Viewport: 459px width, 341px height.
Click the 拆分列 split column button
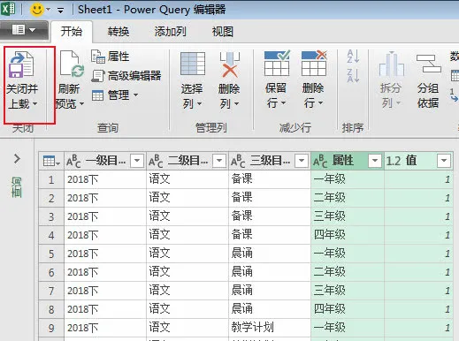[x=391, y=80]
